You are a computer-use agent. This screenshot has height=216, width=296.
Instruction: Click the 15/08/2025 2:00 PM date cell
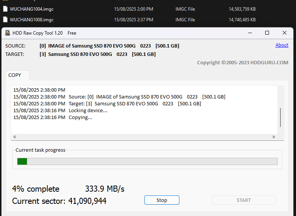[x=133, y=9]
